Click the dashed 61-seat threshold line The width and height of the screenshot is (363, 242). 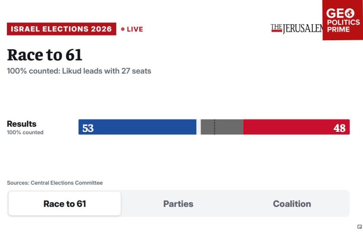[215, 127]
